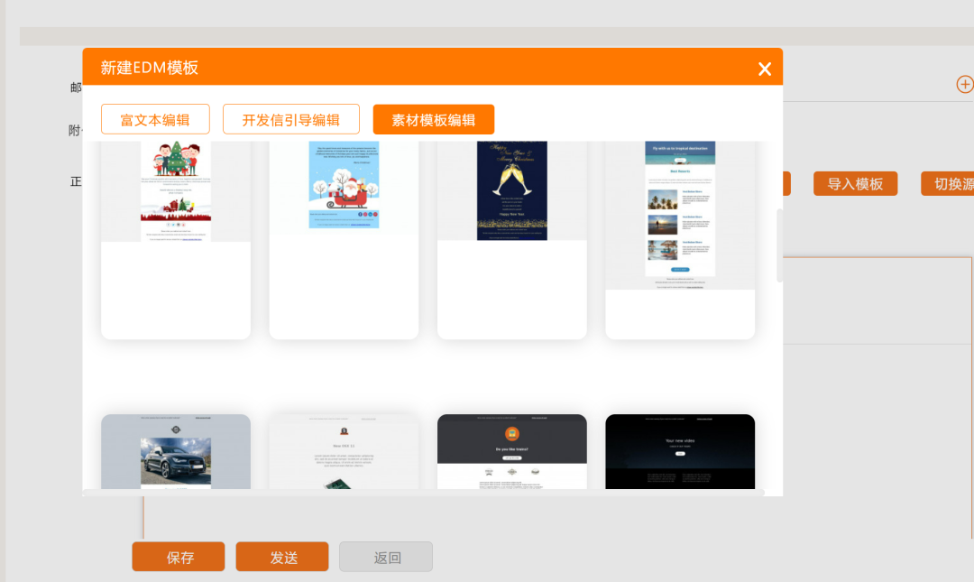Click the 导入模板 button
Image resolution: width=974 pixels, height=582 pixels.
(855, 183)
